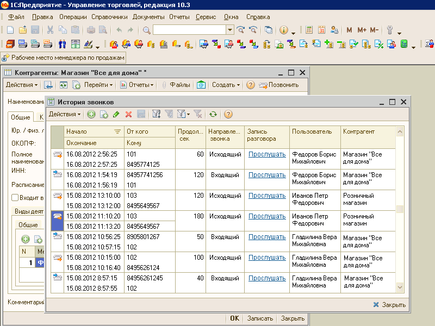Delete call record with red X icon
Image resolution: width=435 pixels, height=326 pixels.
(128, 114)
